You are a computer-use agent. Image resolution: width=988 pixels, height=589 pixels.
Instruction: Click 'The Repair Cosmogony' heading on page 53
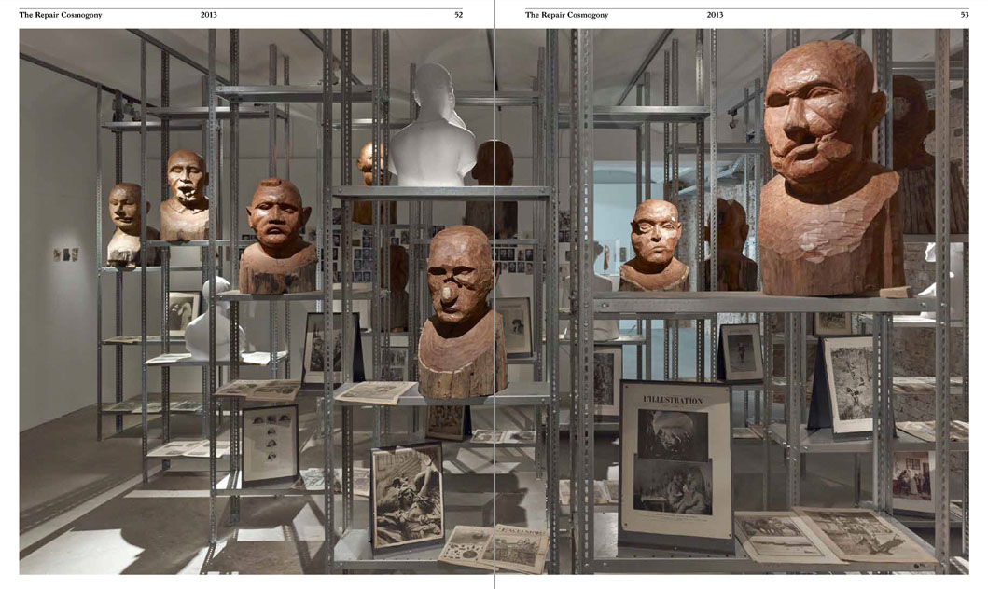[566, 15]
